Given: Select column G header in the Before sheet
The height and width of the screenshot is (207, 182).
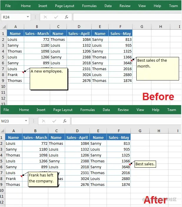Looking at the screenshot, I should 142,27.
